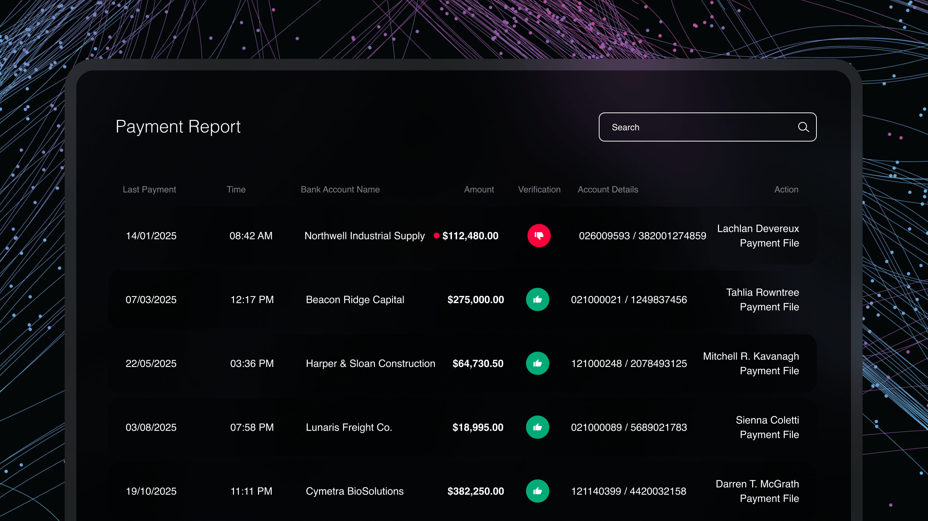Select Northwell Industrial Supply account name
The height and width of the screenshot is (521, 928).
point(364,236)
